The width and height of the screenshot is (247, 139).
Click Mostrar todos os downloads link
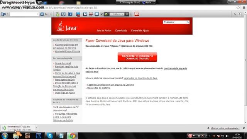225,128
